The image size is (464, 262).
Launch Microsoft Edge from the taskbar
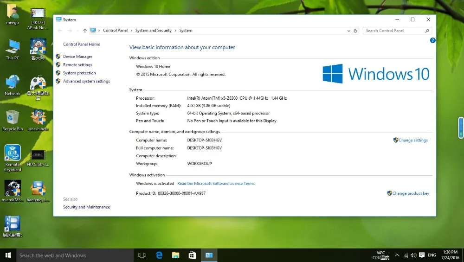[x=159, y=255]
